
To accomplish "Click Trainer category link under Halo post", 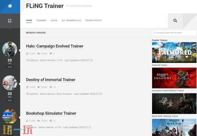I will click(x=44, y=53).
